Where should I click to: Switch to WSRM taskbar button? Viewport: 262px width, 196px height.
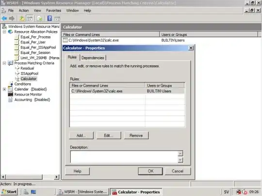click(x=83, y=192)
